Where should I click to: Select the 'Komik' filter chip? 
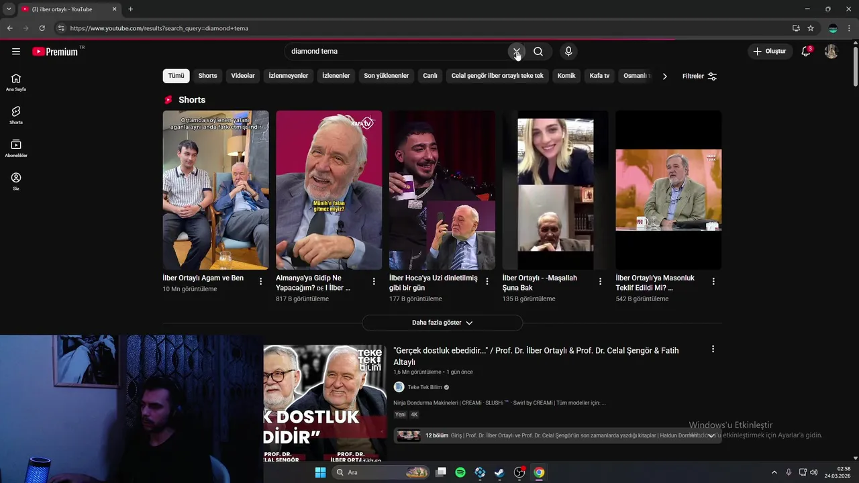(566, 76)
